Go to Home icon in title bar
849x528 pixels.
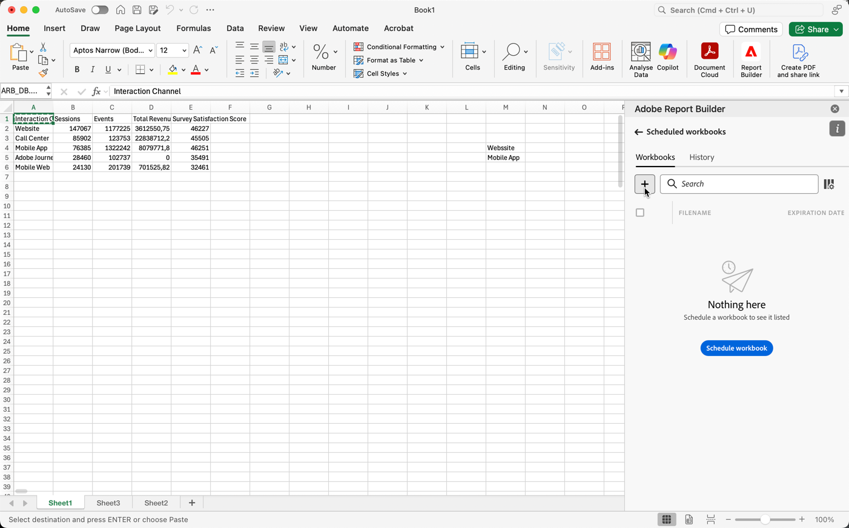(121, 10)
